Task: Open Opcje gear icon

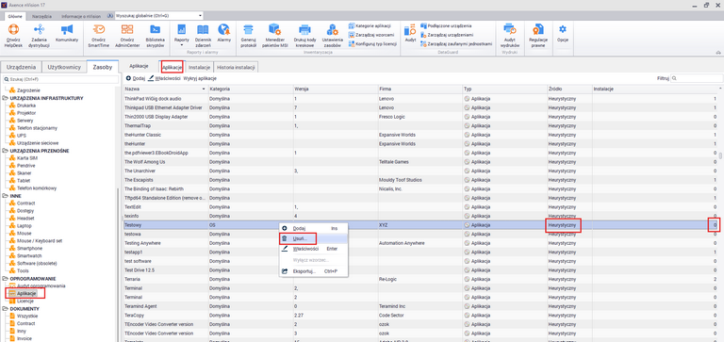Action: (563, 33)
